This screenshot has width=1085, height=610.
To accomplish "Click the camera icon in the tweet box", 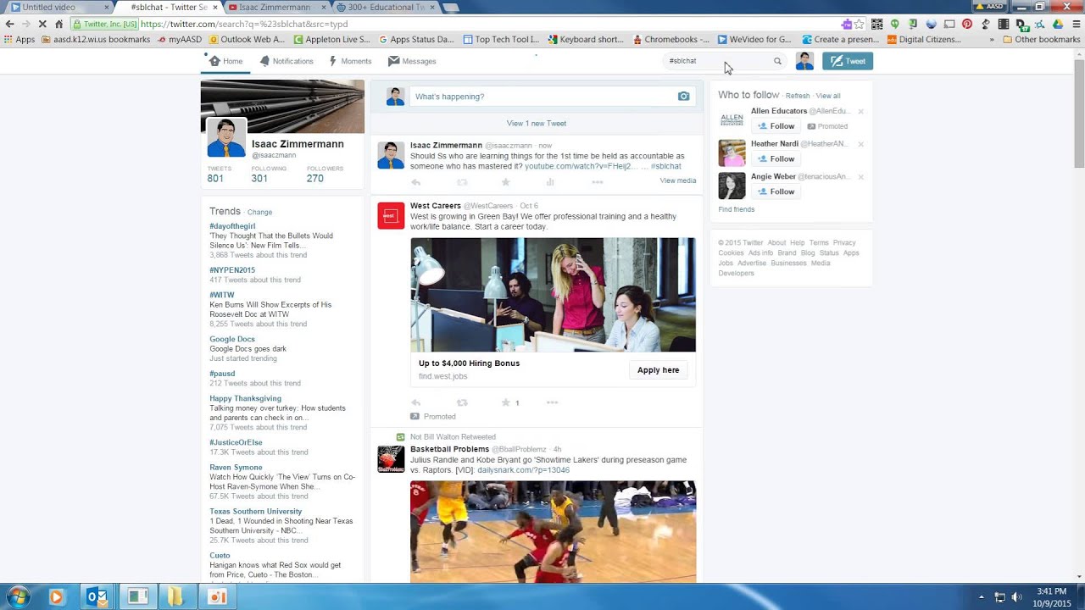I will coord(683,97).
